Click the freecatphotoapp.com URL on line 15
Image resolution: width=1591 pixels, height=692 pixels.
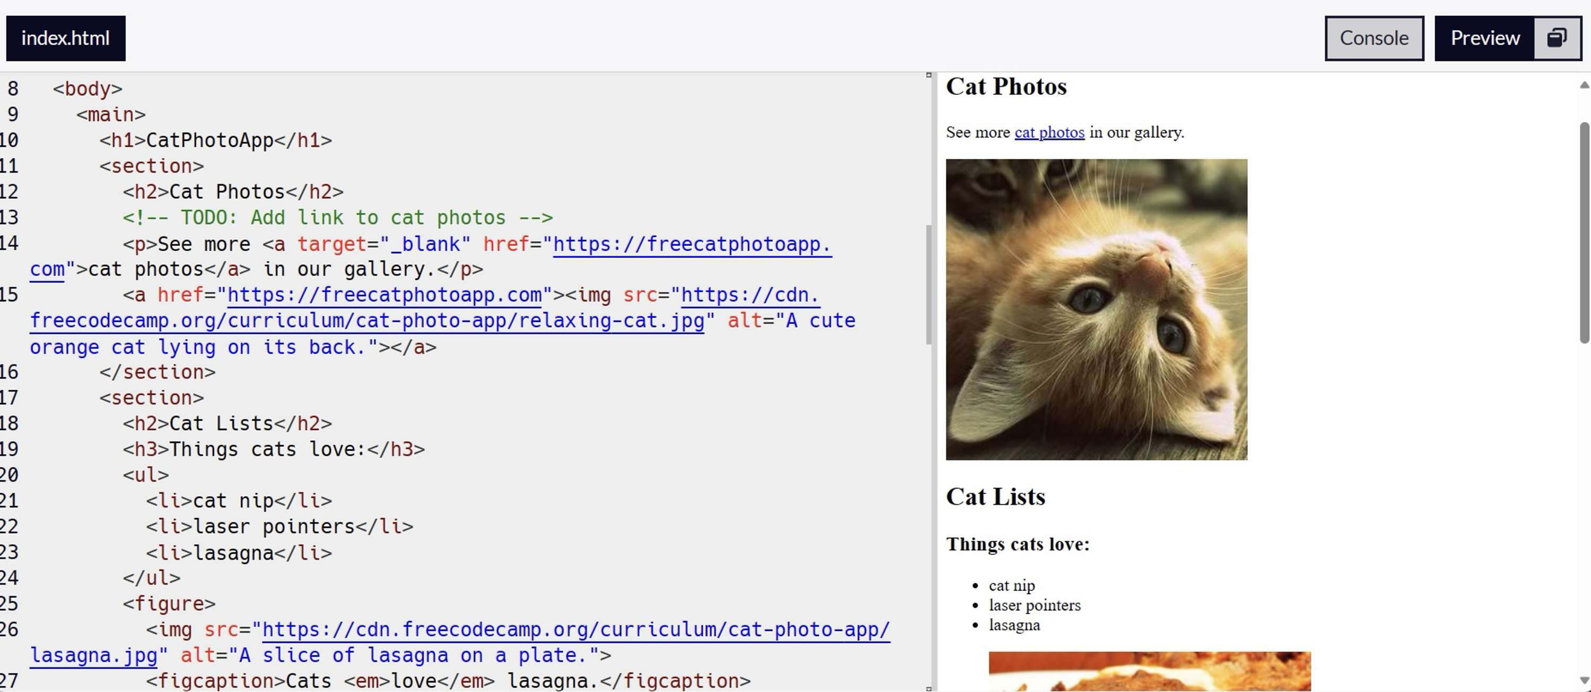click(384, 295)
